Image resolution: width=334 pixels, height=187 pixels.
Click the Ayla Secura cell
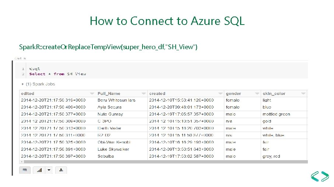coord(109,107)
